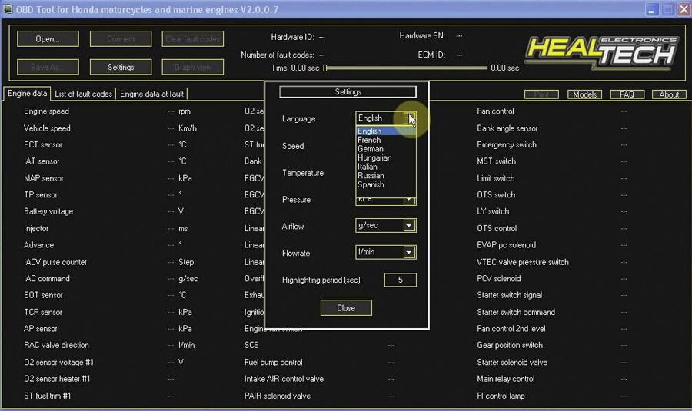
Task: Click the app icon in title bar
Action: [8, 8]
